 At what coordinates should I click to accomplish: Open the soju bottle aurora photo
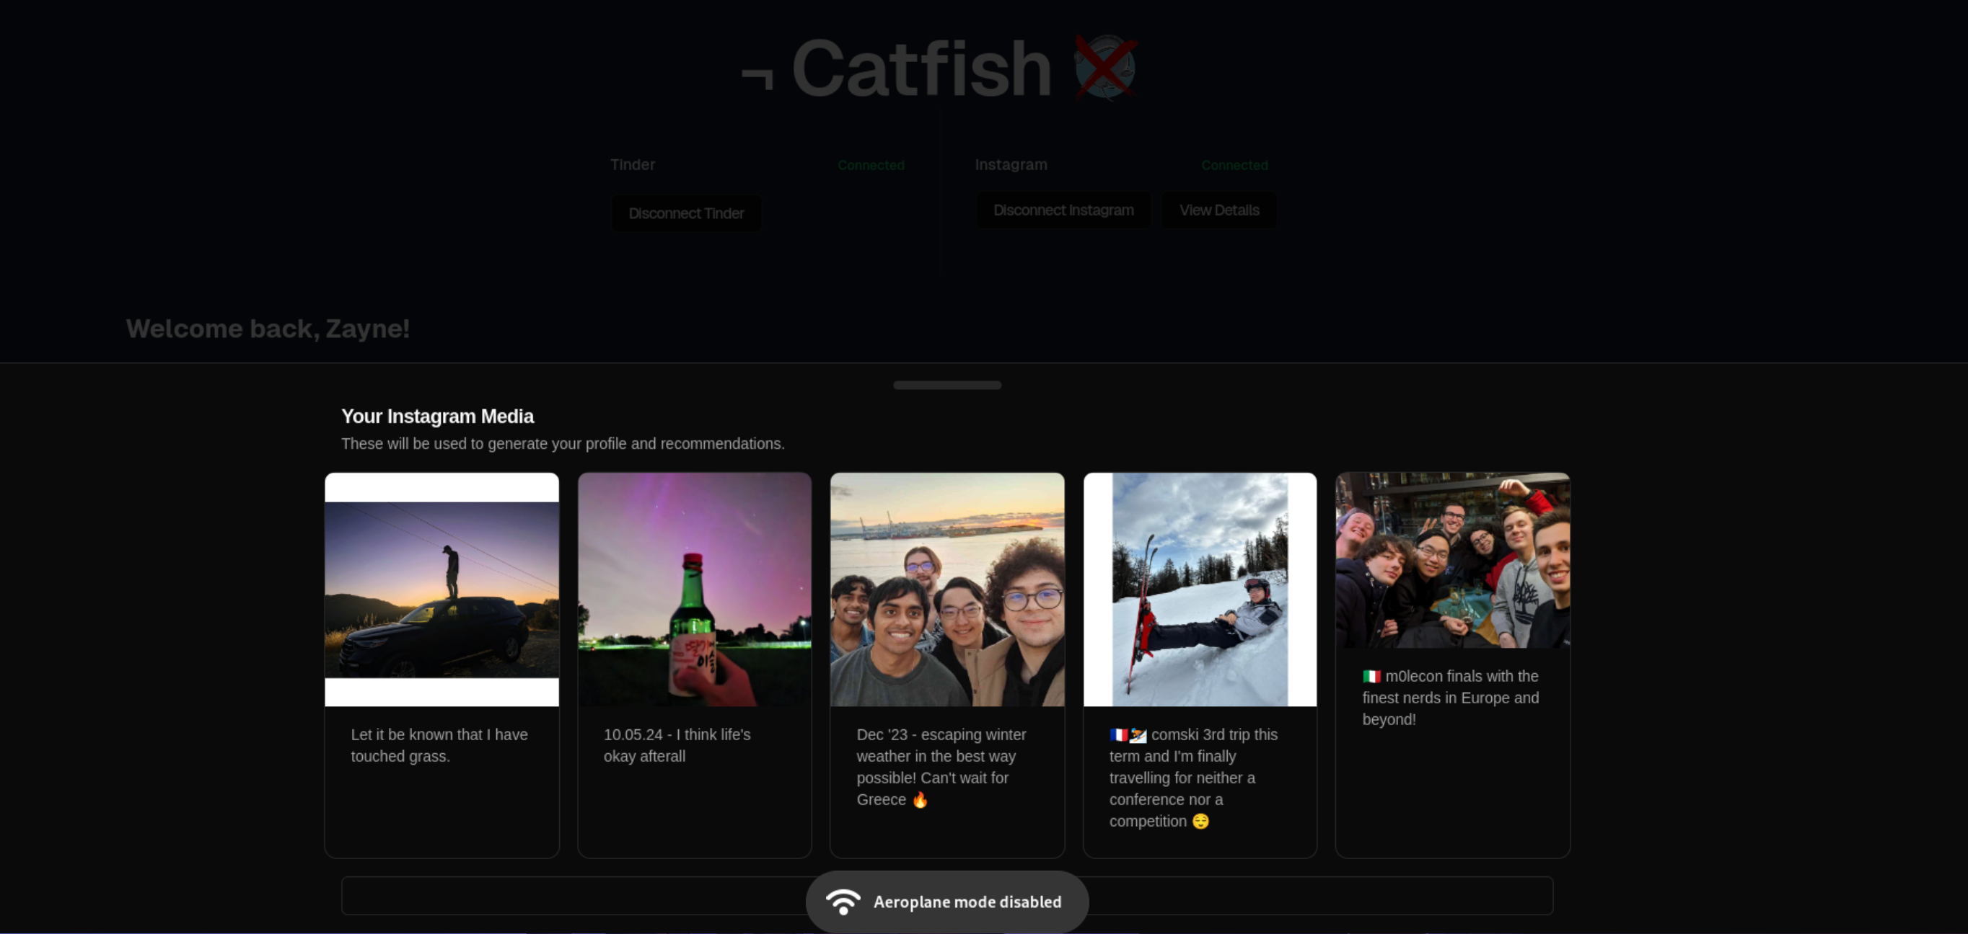[x=694, y=589]
